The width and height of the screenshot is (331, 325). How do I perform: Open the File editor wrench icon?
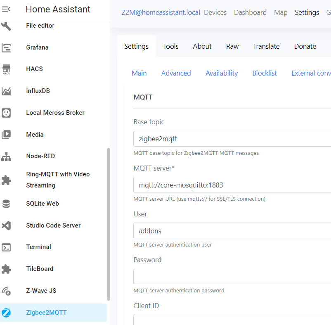point(6,26)
